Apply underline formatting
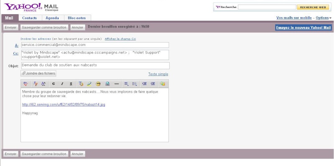 (71, 84)
